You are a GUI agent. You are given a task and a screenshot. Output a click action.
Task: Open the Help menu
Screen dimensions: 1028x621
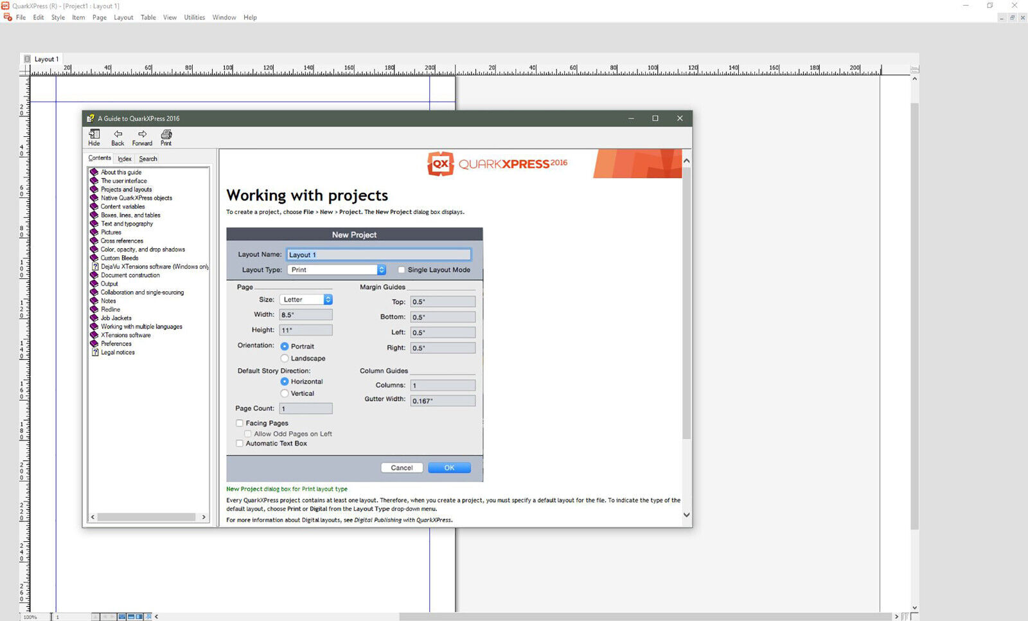250,17
